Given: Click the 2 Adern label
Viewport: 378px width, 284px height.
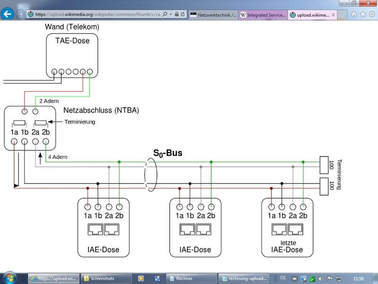Looking at the screenshot, I should [x=49, y=101].
